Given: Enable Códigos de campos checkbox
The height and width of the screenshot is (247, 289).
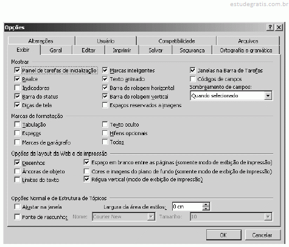Looking at the screenshot, I should coord(193,79).
